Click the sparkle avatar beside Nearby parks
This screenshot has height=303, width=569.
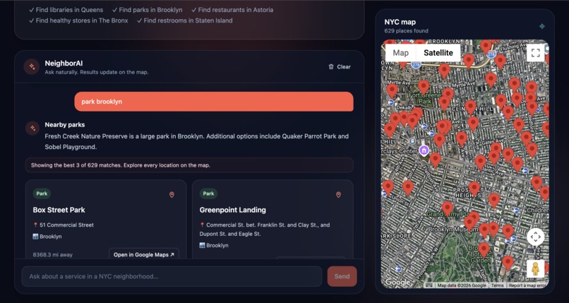click(32, 128)
